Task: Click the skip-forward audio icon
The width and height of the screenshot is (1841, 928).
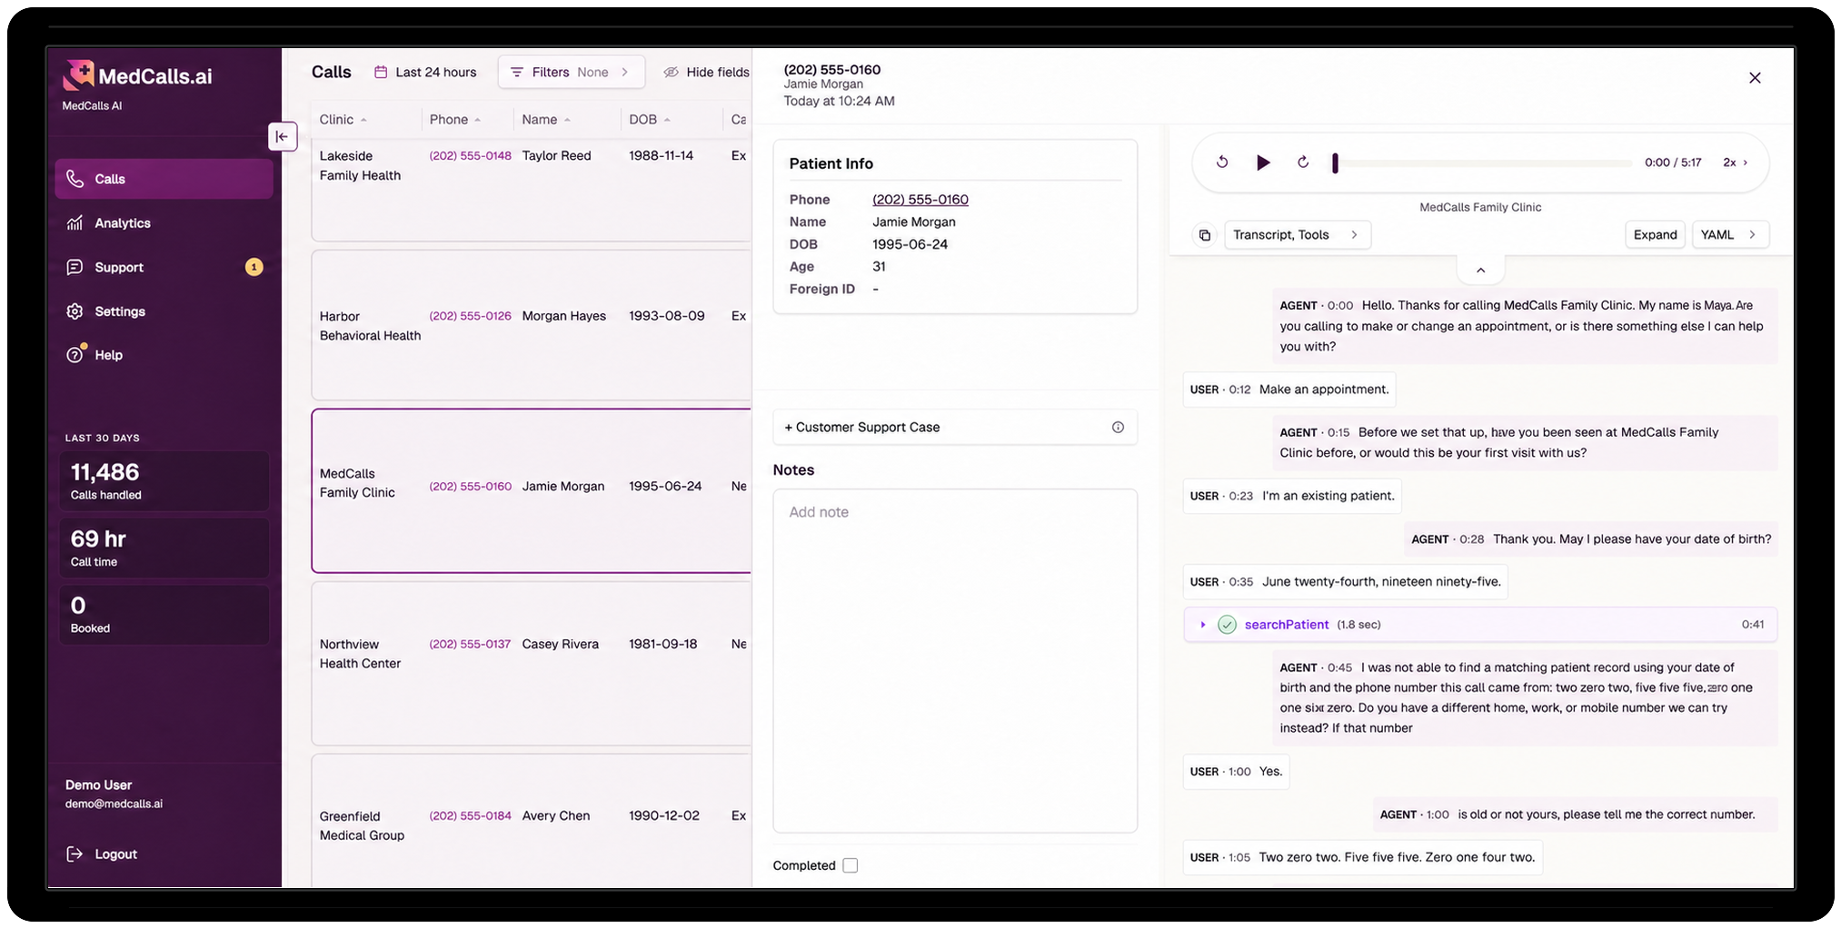Action: coord(1302,163)
